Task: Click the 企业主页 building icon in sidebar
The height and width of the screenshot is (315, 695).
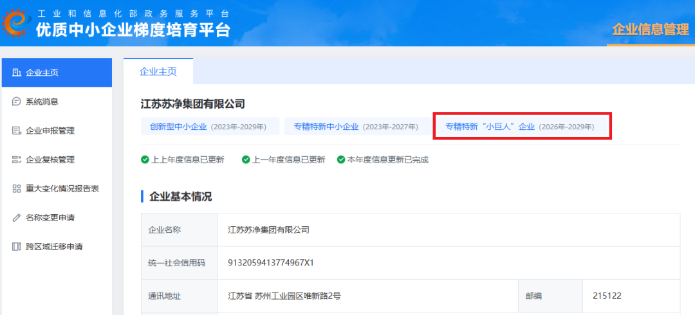Action: (16, 73)
